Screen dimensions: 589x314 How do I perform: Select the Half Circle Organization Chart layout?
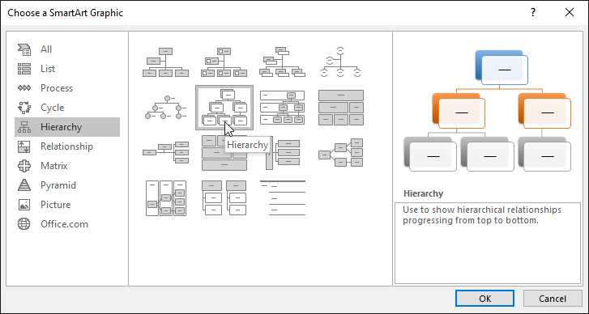tap(341, 62)
